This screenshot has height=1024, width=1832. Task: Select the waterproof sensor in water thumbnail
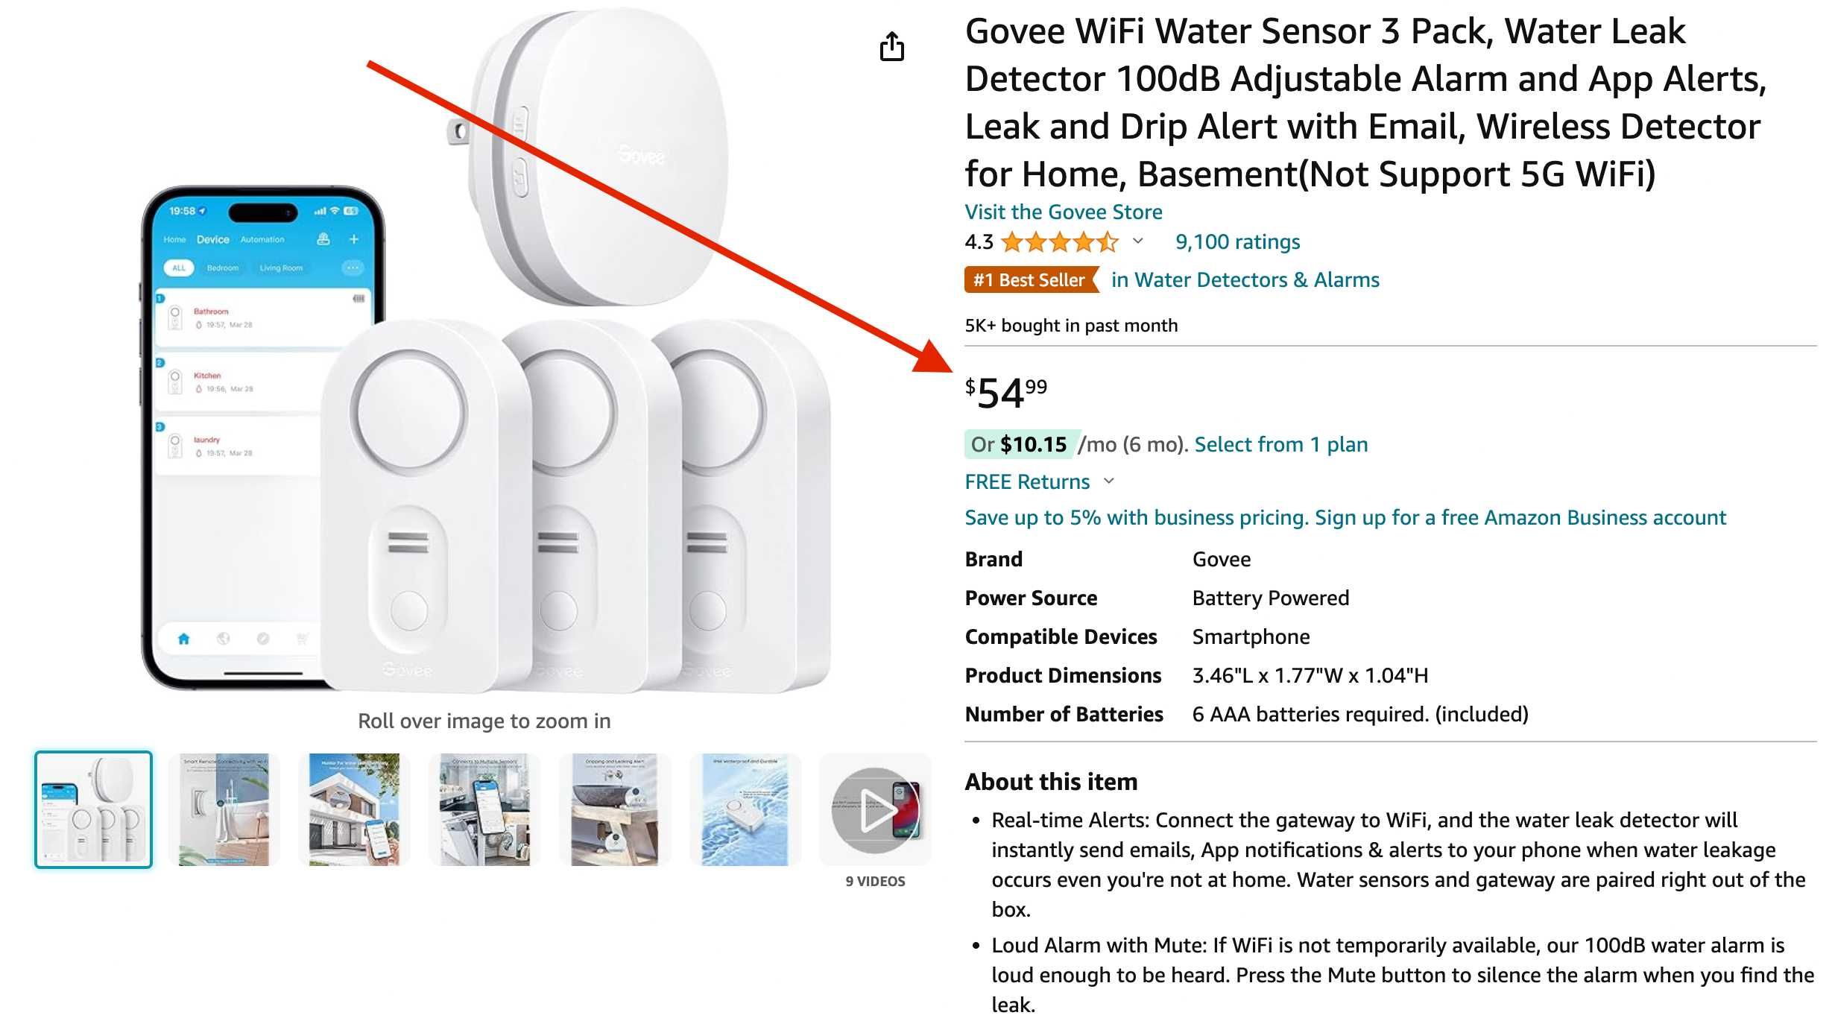click(x=745, y=809)
